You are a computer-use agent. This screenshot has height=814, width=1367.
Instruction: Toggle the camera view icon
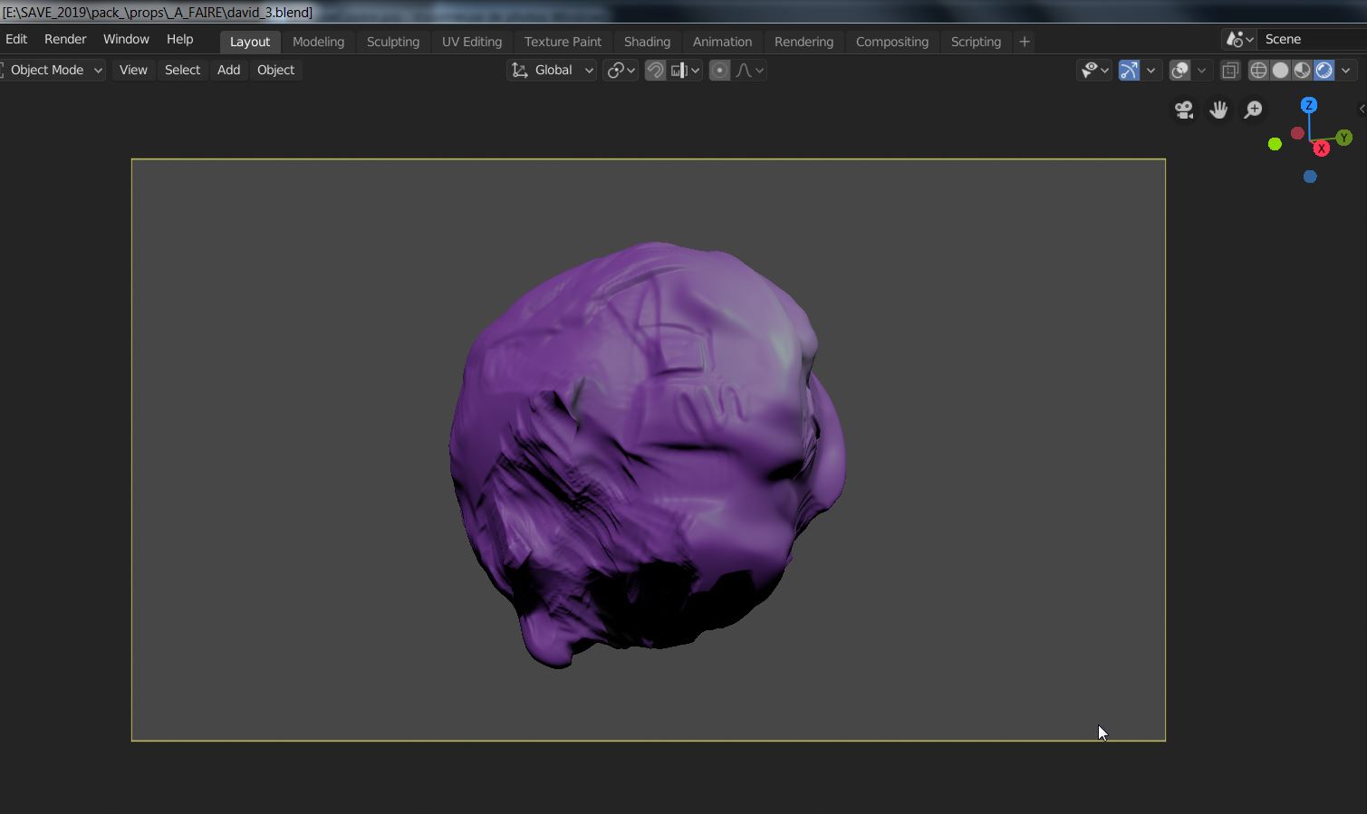[1183, 110]
